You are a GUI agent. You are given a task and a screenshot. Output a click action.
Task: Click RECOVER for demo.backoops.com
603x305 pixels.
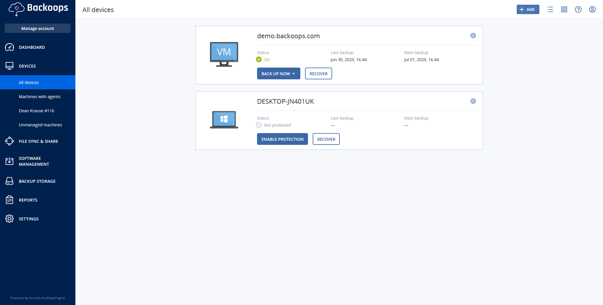[319, 73]
